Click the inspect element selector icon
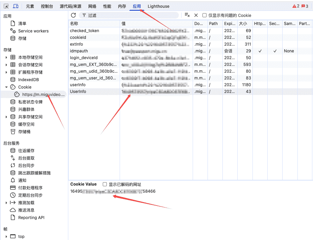The height and width of the screenshot is (240, 313). pyautogui.click(x=6, y=6)
